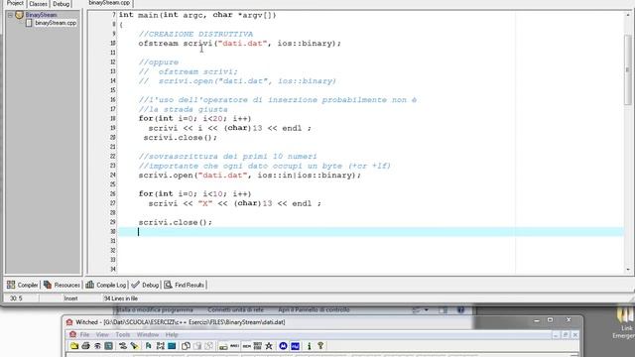The height and width of the screenshot is (357, 635).
Task: Click 'Installa o modifica programma' in background window
Action: tap(154, 310)
